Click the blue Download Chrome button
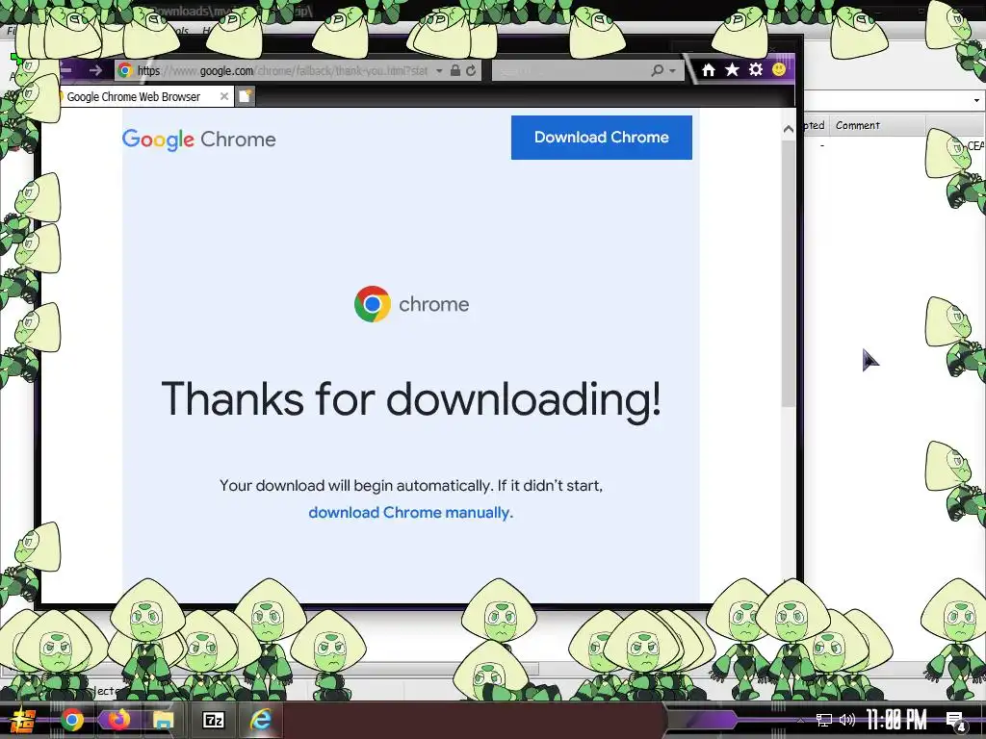The width and height of the screenshot is (986, 739). pyautogui.click(x=601, y=137)
